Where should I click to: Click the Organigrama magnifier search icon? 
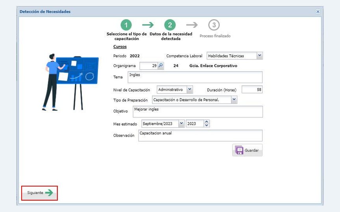[161, 66]
